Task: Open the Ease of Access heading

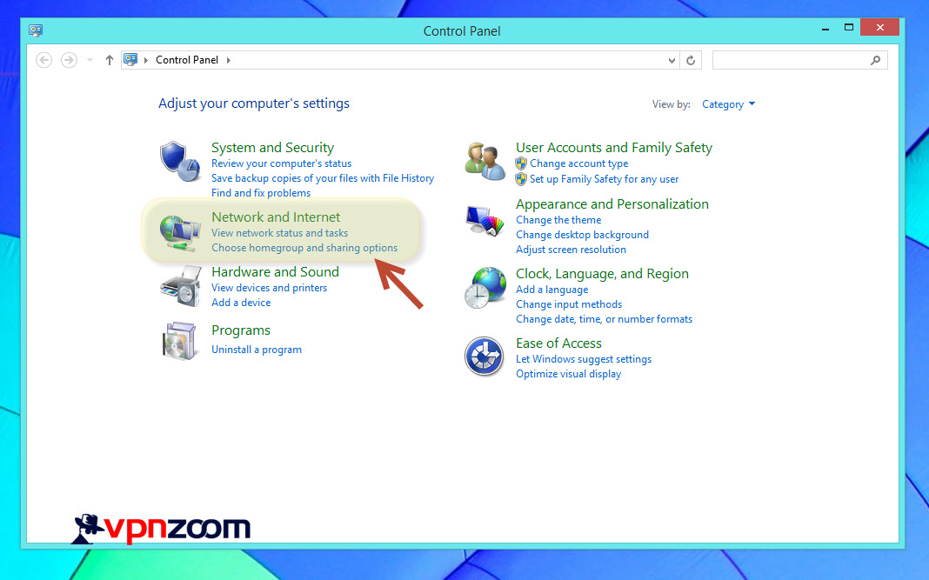Action: tap(558, 343)
